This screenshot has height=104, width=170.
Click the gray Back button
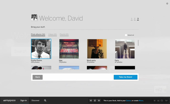(38, 77)
